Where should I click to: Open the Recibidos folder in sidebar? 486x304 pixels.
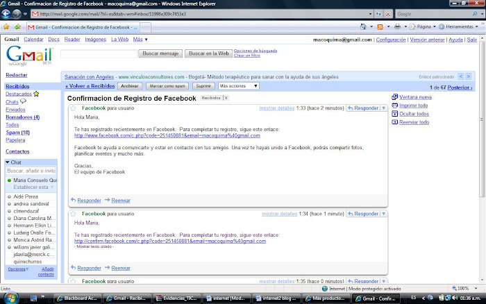coord(17,86)
